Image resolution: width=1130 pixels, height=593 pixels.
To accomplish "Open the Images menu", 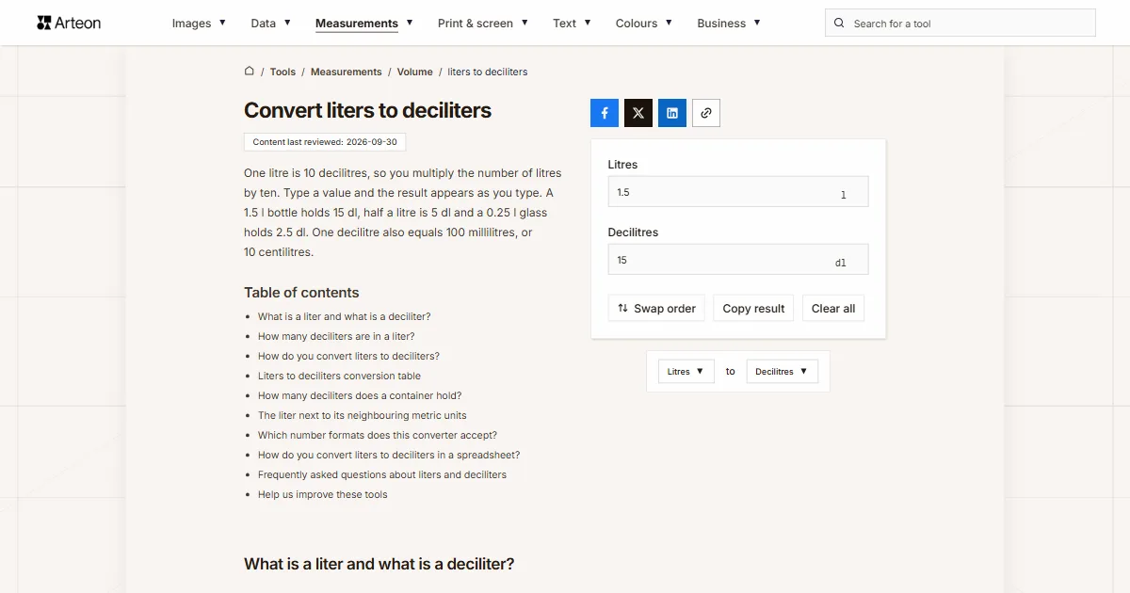I will point(199,24).
